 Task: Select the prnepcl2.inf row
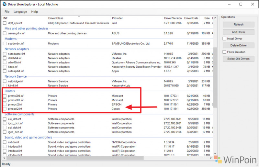pyautogui.click(x=108, y=105)
